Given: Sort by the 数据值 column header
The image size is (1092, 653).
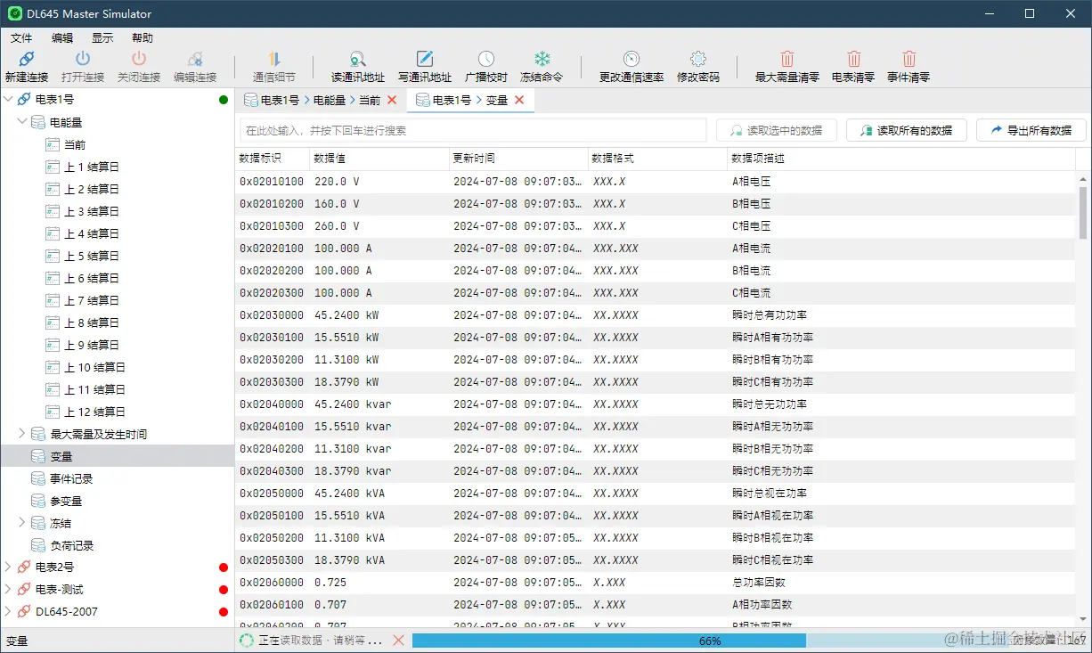Looking at the screenshot, I should [x=379, y=159].
